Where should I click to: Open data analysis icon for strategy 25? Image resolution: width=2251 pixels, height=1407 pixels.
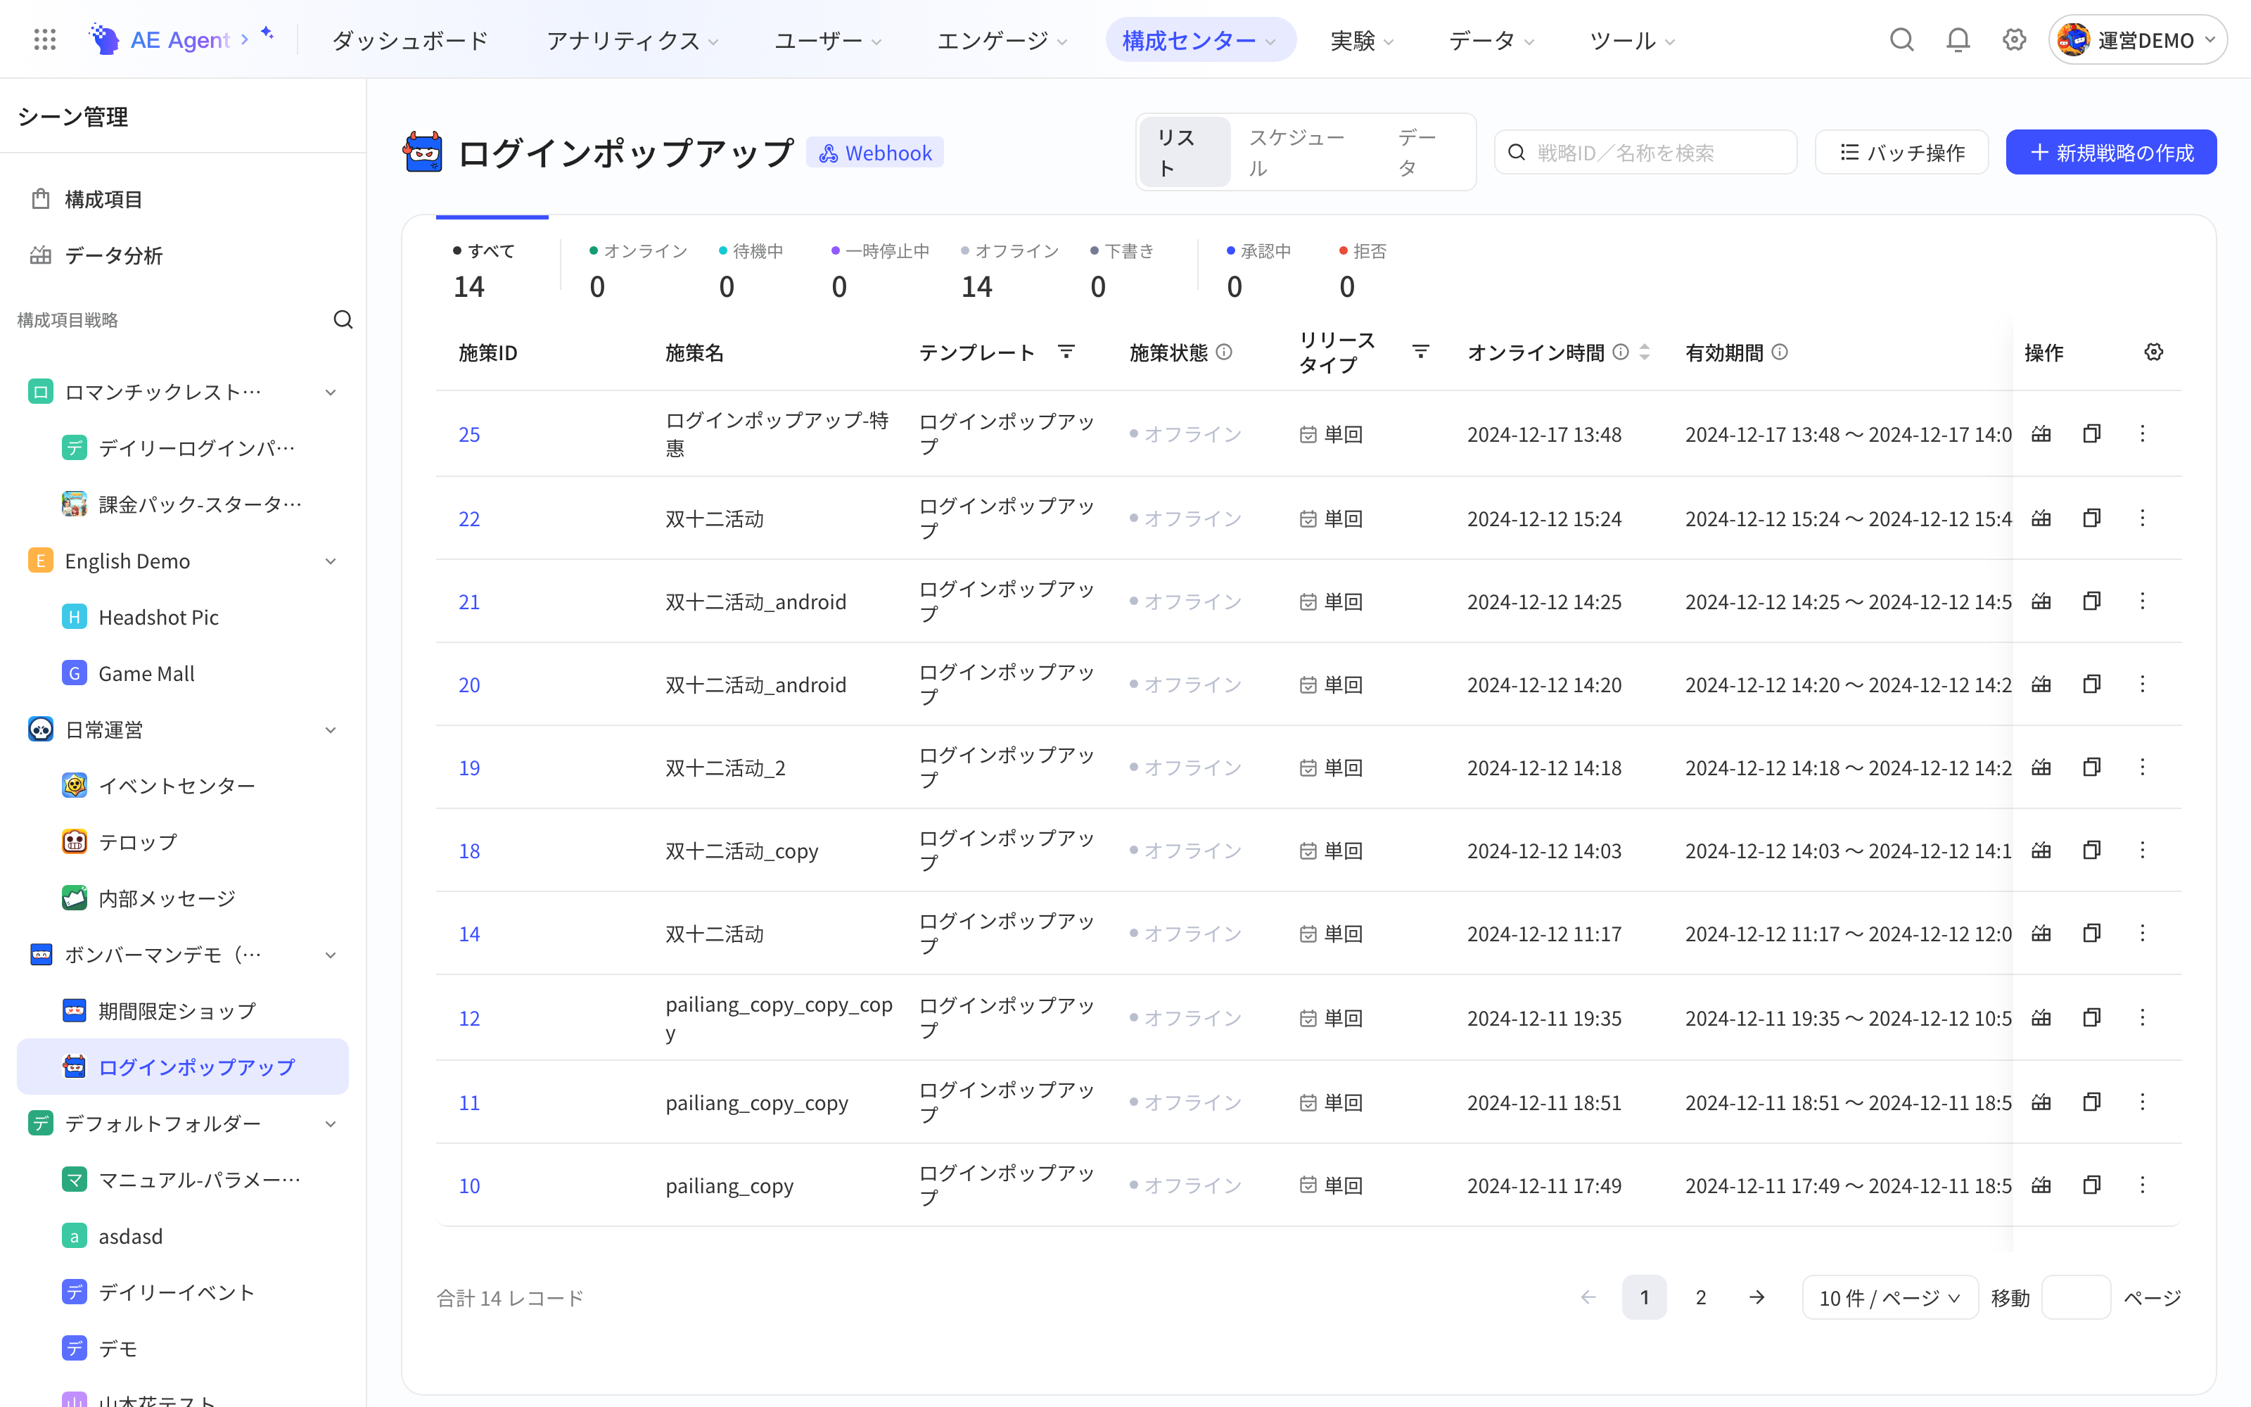pos(2041,433)
